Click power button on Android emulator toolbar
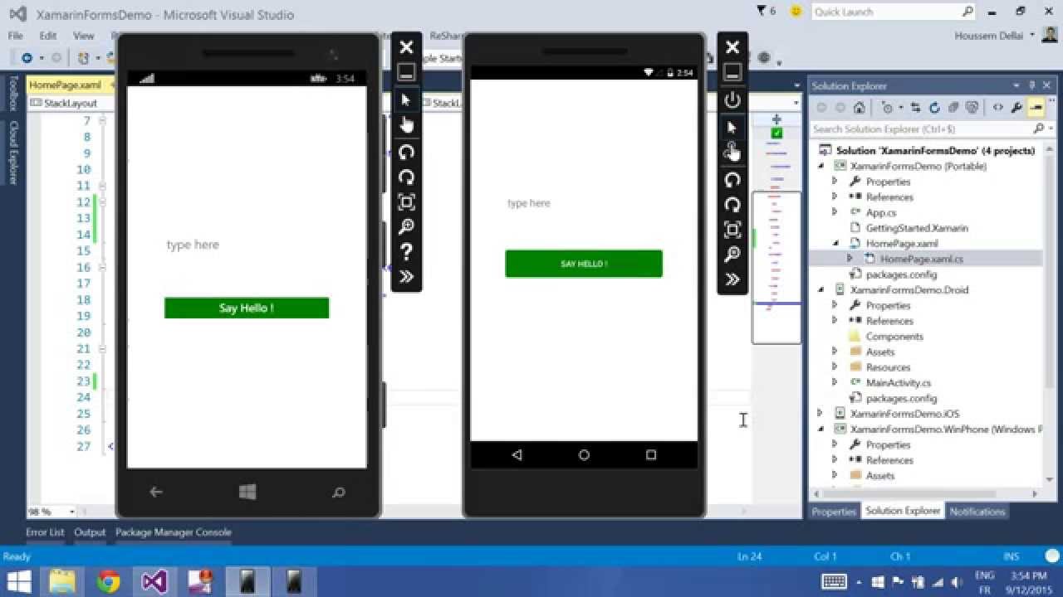This screenshot has height=597, width=1063. (732, 100)
